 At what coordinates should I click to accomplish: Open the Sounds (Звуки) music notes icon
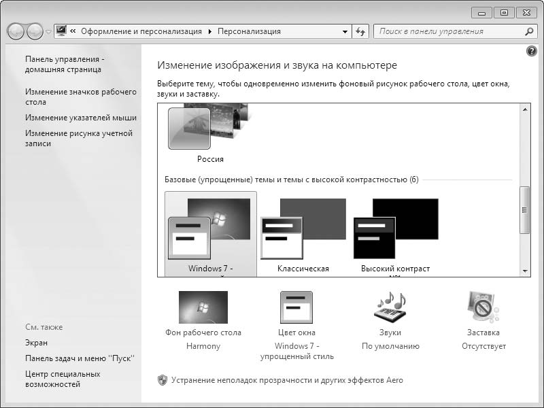click(x=390, y=307)
